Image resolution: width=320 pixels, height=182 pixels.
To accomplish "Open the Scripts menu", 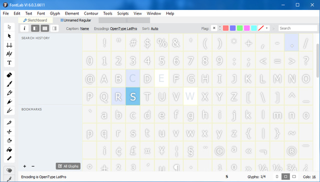I will [123, 13].
